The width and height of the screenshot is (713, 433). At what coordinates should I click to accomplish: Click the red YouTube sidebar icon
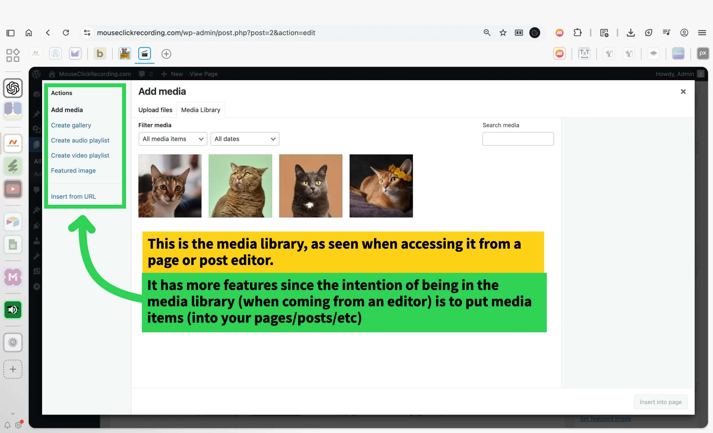pos(13,189)
